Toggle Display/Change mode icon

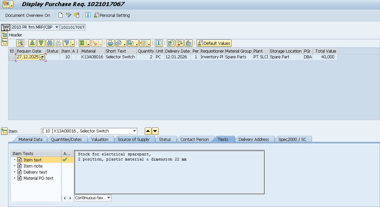69,15
